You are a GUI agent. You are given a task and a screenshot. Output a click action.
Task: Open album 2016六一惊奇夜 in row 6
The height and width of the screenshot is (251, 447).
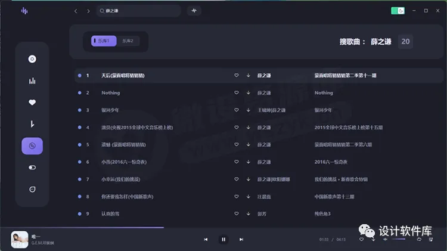tap(331, 162)
